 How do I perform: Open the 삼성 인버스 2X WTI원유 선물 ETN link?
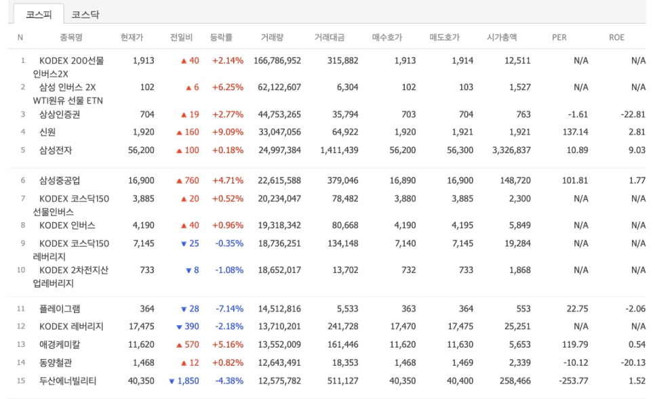coord(68,94)
